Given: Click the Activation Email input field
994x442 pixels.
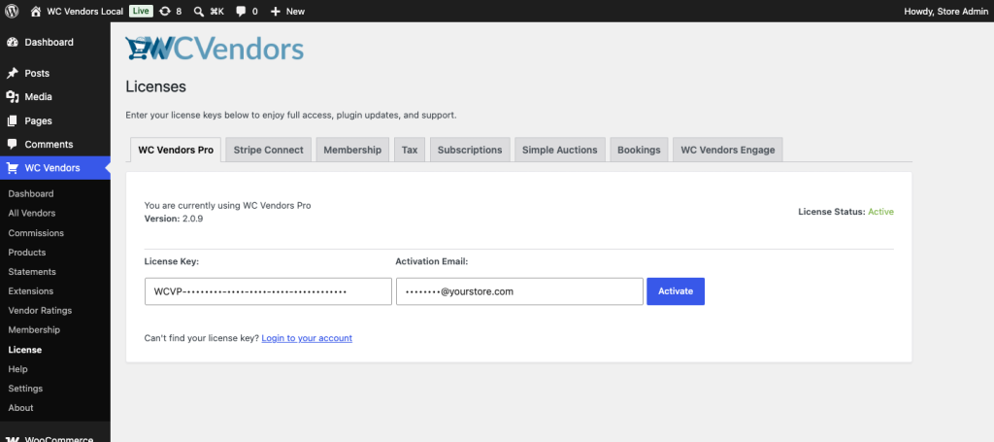Looking at the screenshot, I should point(520,291).
